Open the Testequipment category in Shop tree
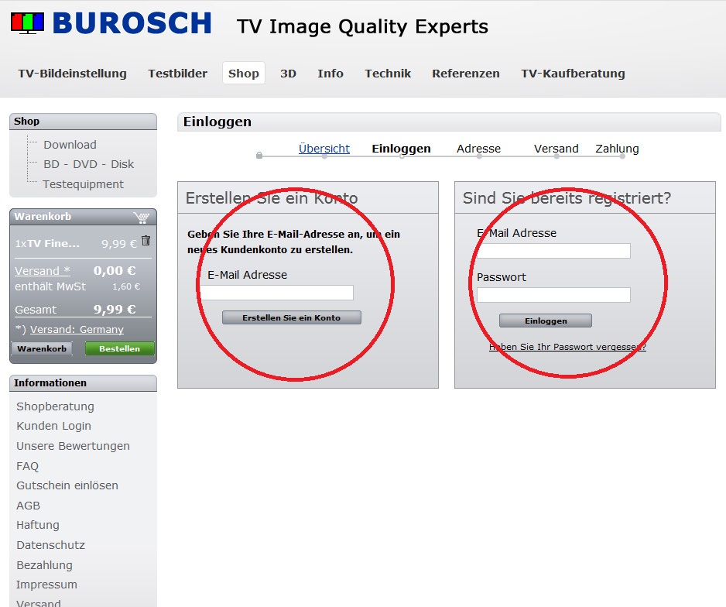 coord(83,184)
